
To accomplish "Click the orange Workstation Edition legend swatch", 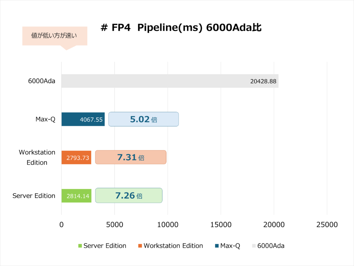I will pyautogui.click(x=140, y=246).
